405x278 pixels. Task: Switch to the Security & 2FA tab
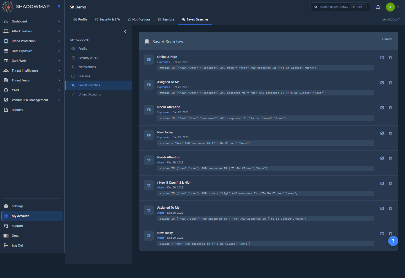tap(107, 19)
